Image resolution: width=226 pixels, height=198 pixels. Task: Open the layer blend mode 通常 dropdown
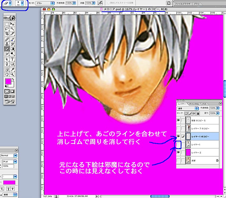pyautogui.click(x=188, y=109)
